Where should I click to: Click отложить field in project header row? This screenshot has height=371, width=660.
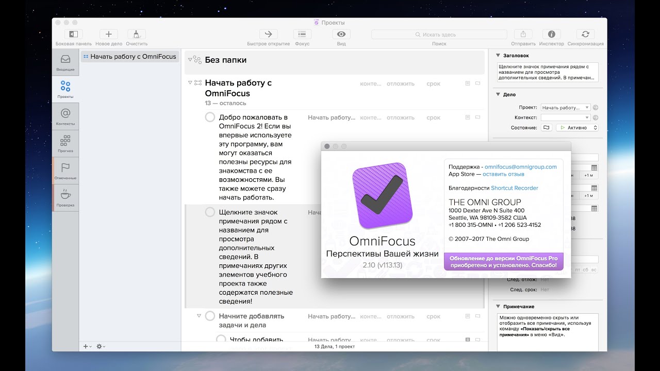click(x=401, y=83)
